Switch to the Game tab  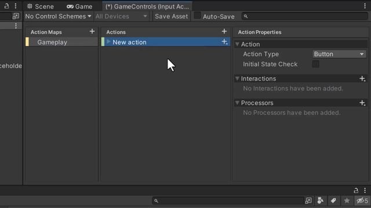coord(79,6)
